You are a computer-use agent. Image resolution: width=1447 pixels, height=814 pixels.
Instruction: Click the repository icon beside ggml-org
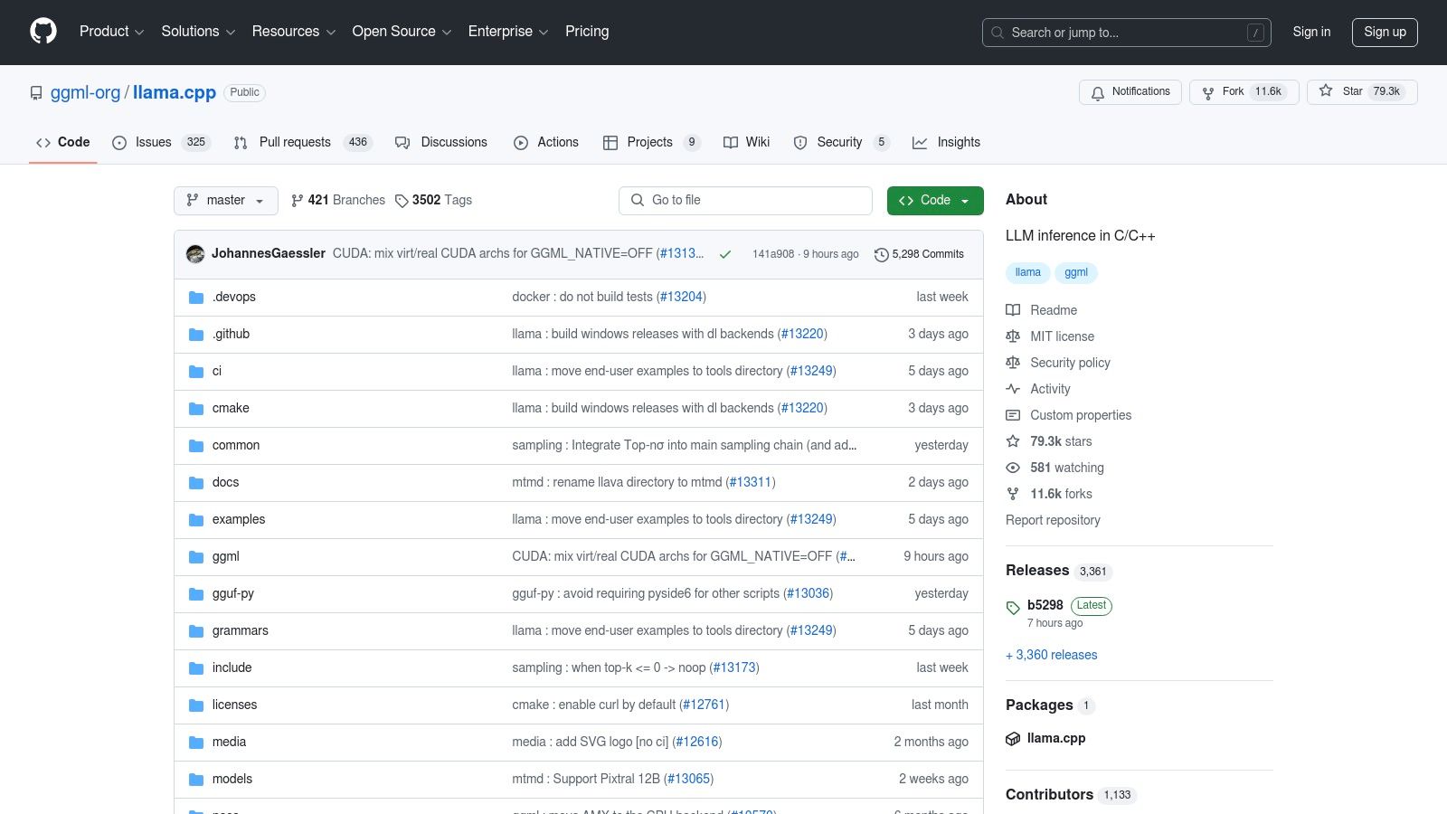pos(36,93)
